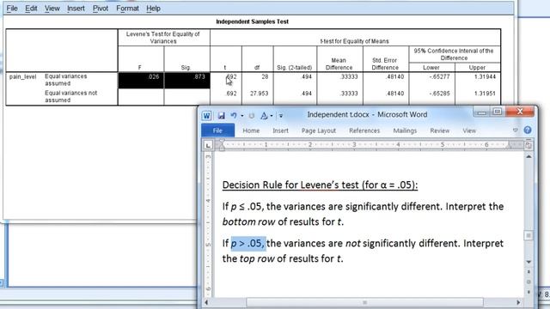Open the Pivot menu

click(101, 8)
